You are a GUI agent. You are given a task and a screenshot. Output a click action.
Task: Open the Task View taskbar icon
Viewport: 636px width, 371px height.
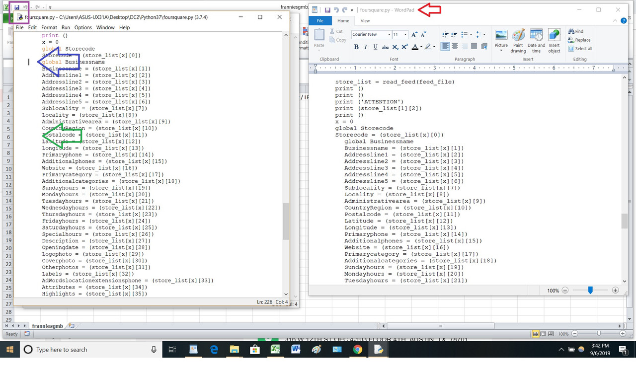pos(172,350)
